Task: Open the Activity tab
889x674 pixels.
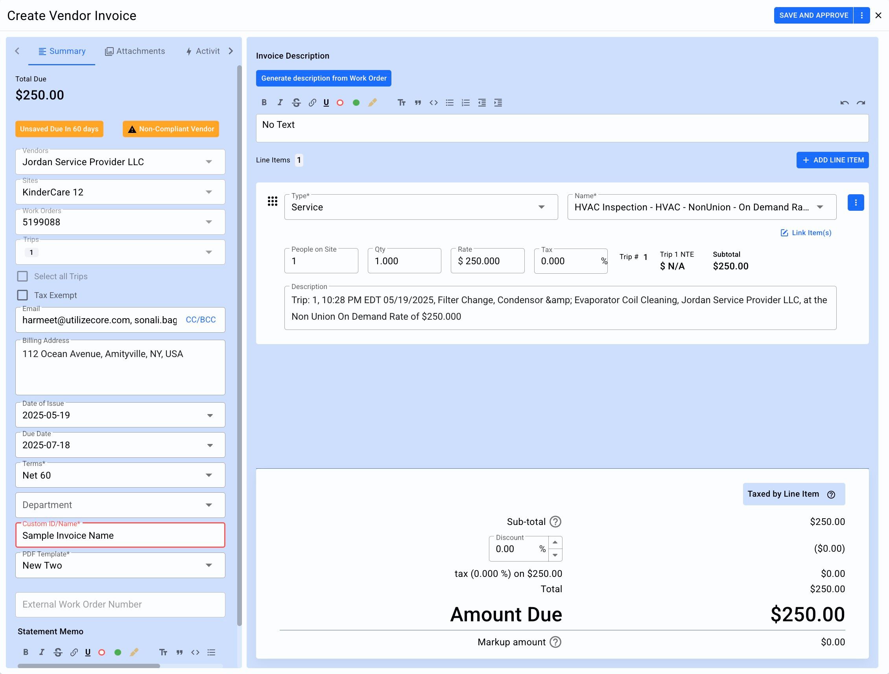Action: coord(203,51)
